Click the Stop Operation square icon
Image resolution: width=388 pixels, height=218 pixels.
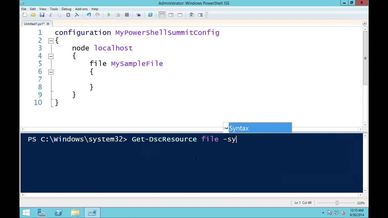[127, 15]
